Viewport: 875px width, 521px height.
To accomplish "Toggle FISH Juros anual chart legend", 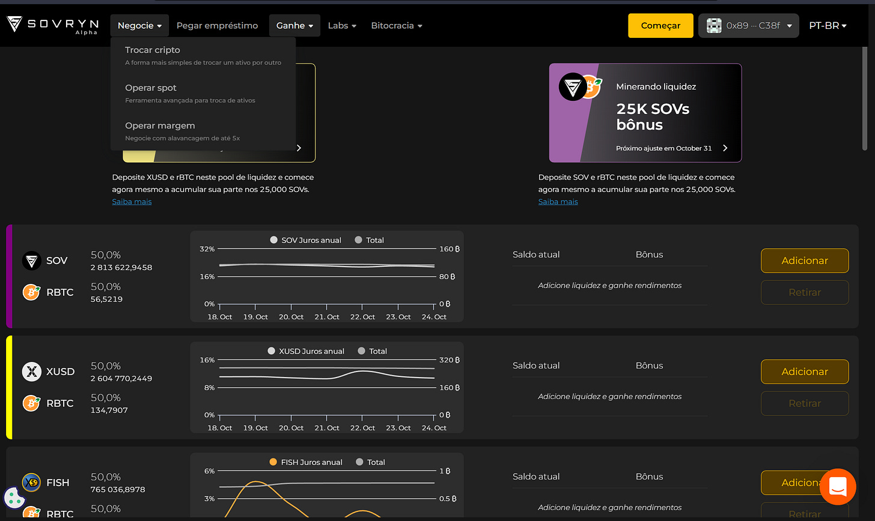I will click(306, 462).
